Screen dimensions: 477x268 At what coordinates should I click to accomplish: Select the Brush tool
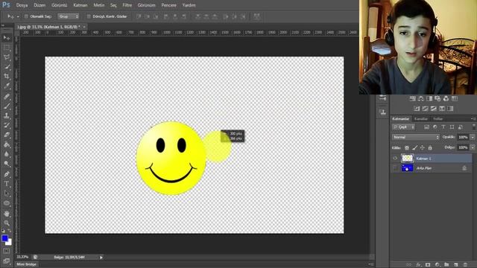coord(7,106)
